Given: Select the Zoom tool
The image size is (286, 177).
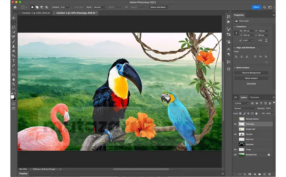Looking at the screenshot, I should (14, 84).
